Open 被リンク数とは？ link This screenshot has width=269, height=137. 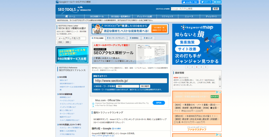(66, 110)
